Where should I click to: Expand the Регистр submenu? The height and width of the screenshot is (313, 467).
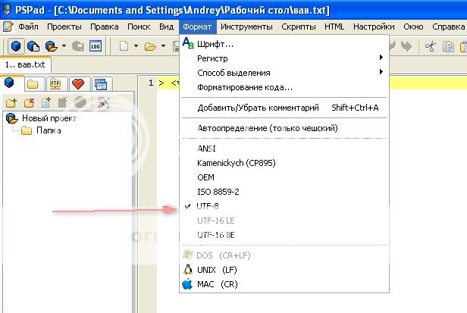(x=284, y=58)
